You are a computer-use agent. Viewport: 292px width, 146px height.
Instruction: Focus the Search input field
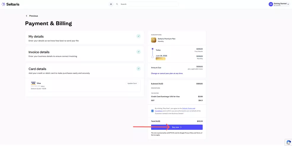[x=149, y=4]
